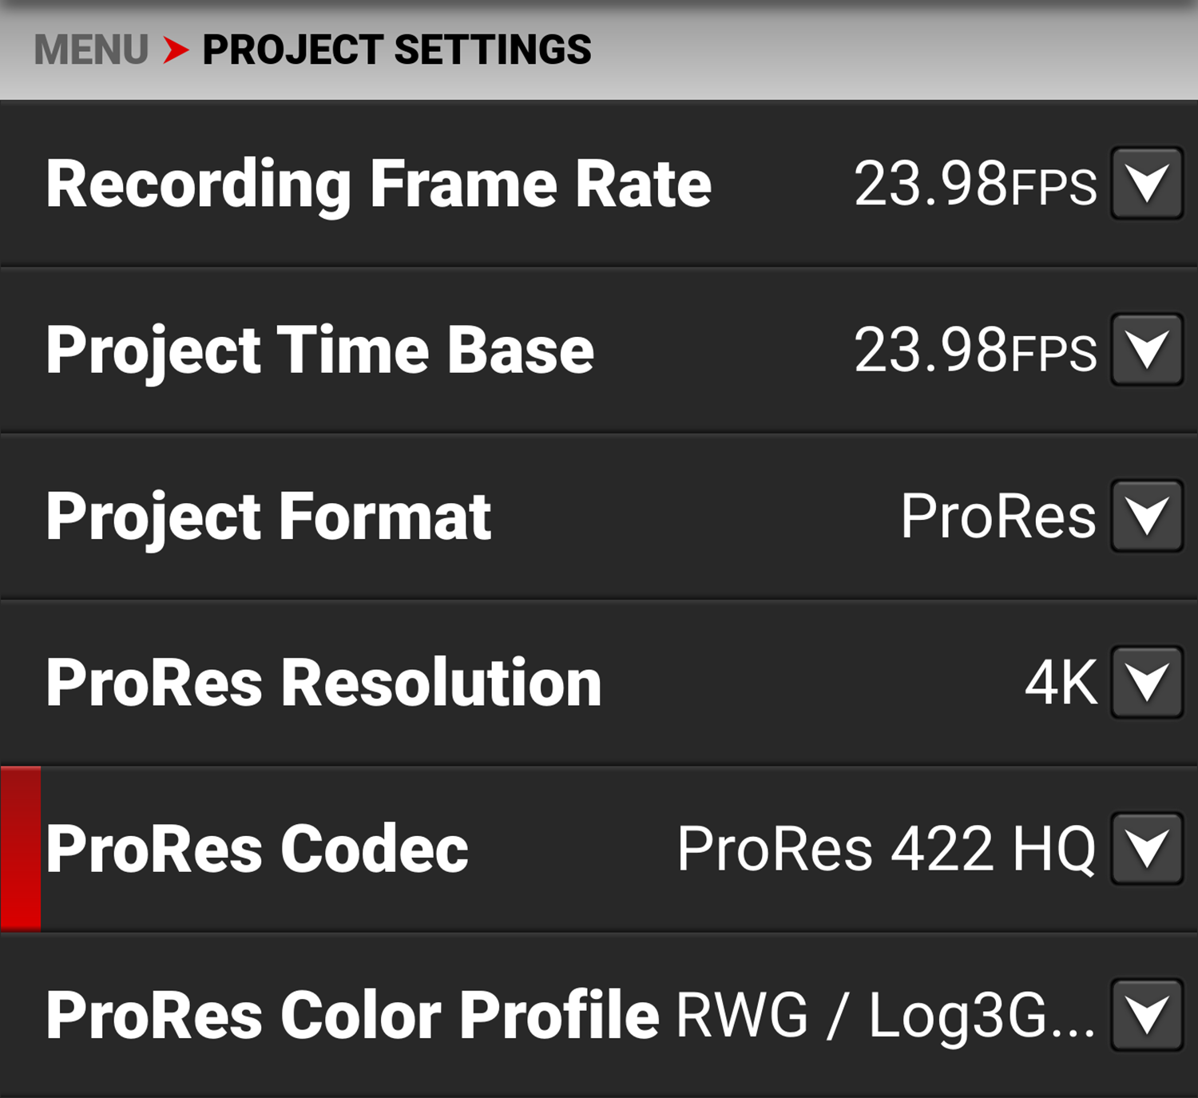Image resolution: width=1198 pixels, height=1098 pixels.
Task: Open the Recording Frame Rate dropdown arrow
Action: click(1147, 183)
